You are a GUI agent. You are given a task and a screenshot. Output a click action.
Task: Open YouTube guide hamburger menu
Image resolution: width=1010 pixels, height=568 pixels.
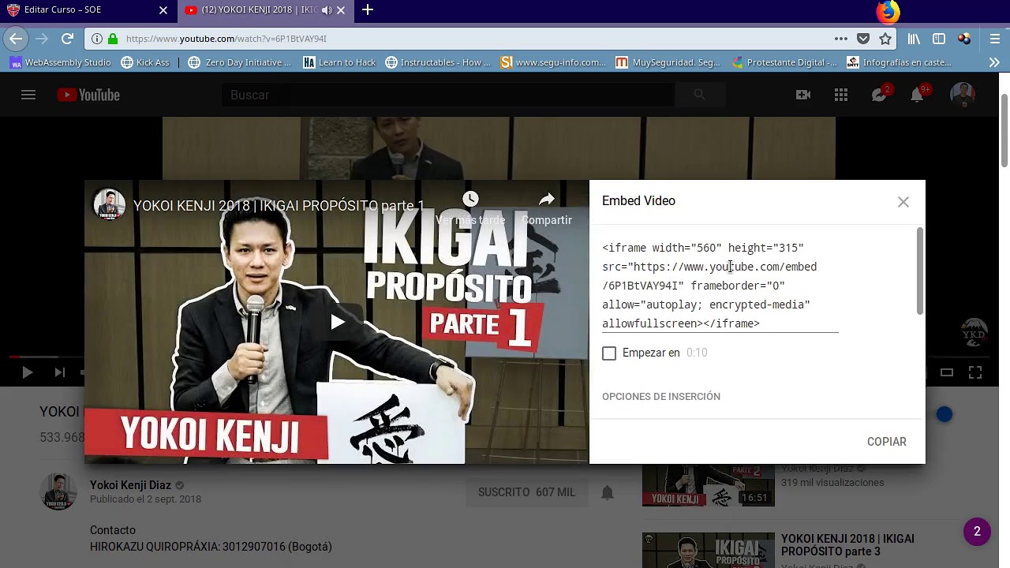point(28,95)
